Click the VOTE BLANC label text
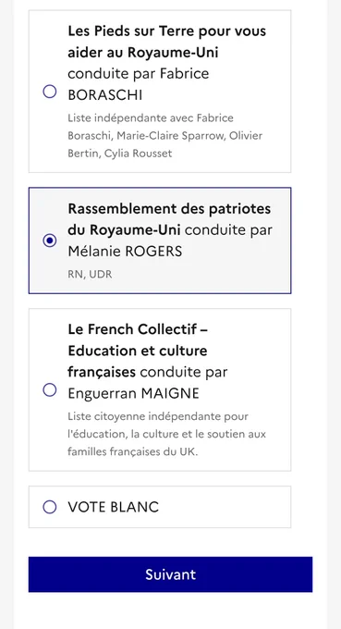341x629 pixels. (x=114, y=507)
